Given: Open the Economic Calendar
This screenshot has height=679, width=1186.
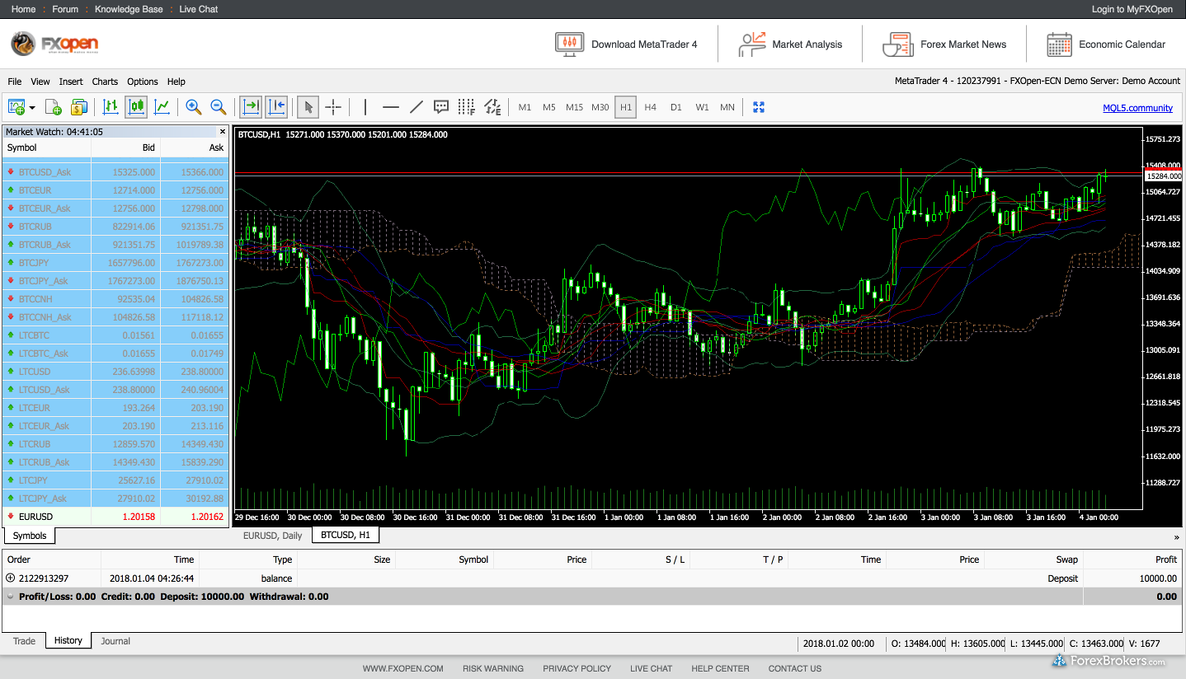Looking at the screenshot, I should click(1106, 44).
